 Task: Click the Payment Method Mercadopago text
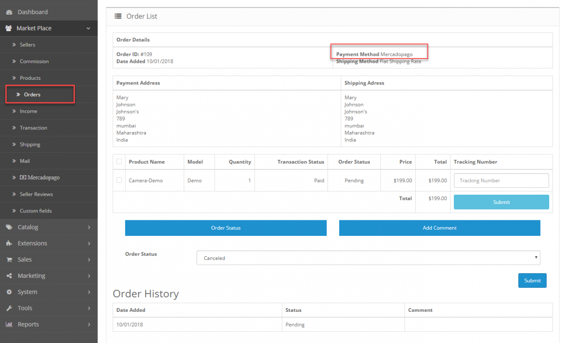click(374, 54)
